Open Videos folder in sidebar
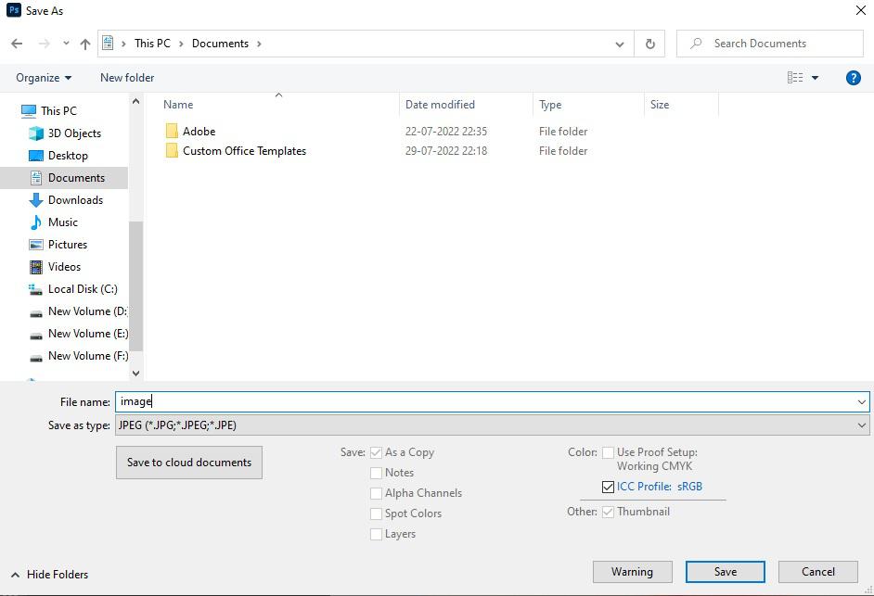The image size is (874, 596). pyautogui.click(x=55, y=267)
